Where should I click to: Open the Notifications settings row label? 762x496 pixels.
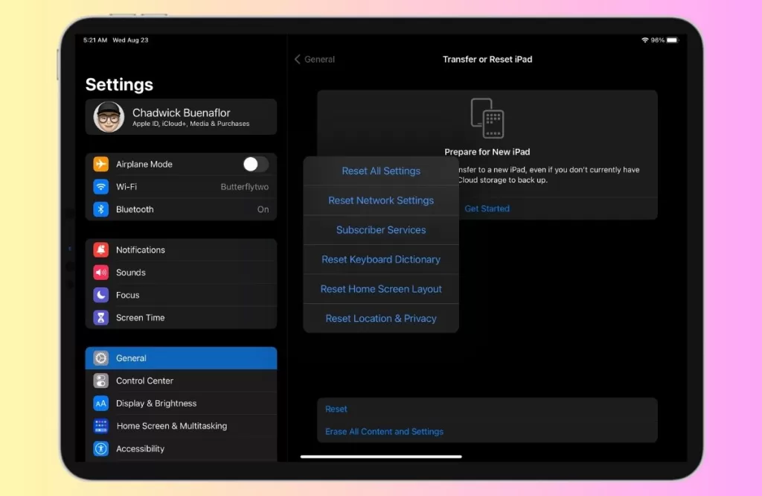pyautogui.click(x=141, y=250)
